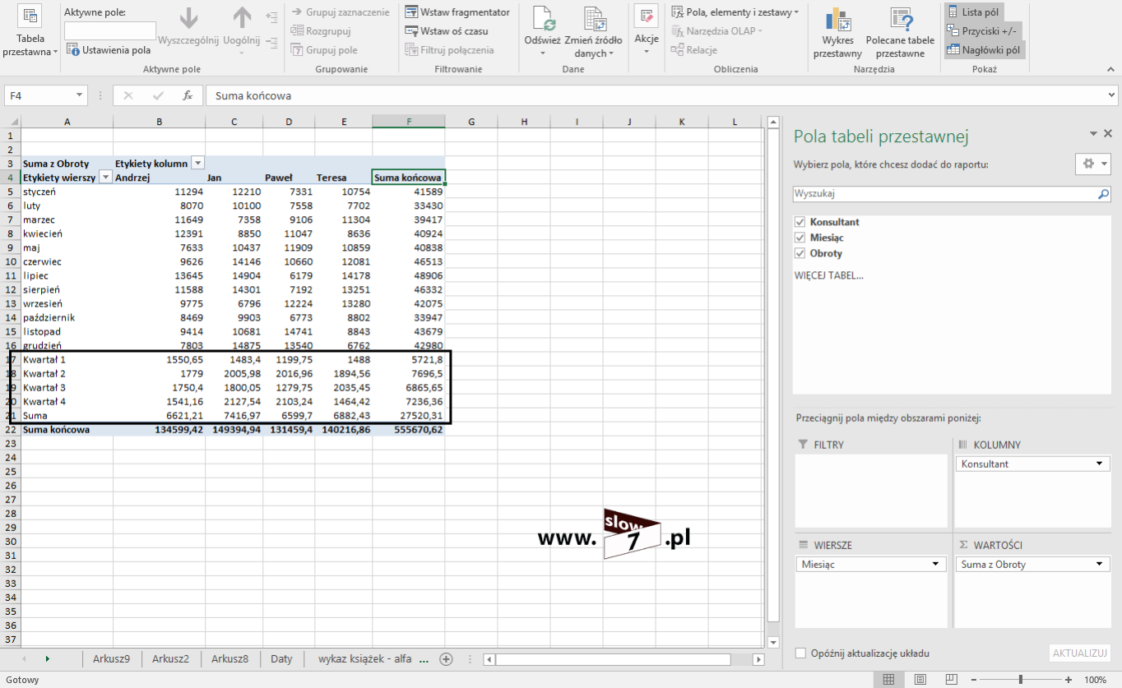Click horizontal scrollbar right arrow
This screenshot has height=688, width=1122.
pyautogui.click(x=758, y=659)
